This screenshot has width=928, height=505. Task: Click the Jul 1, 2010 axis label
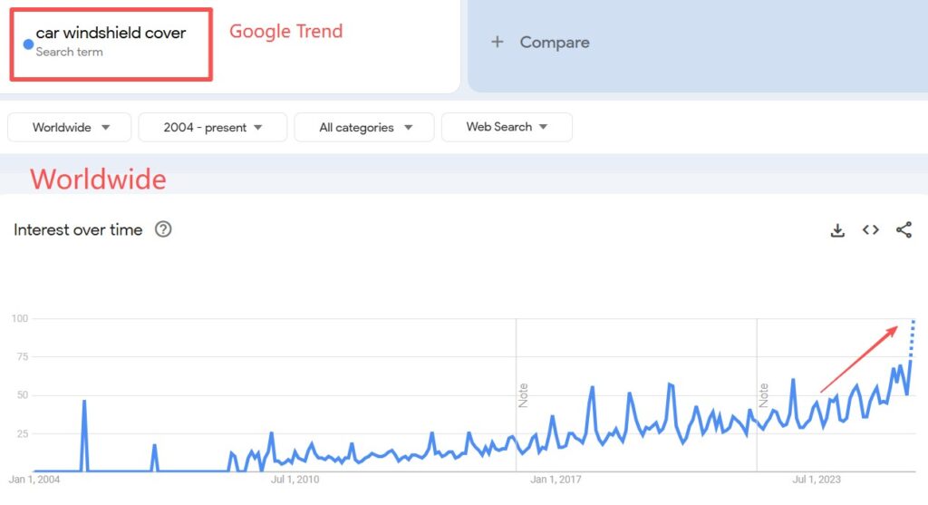point(295,480)
